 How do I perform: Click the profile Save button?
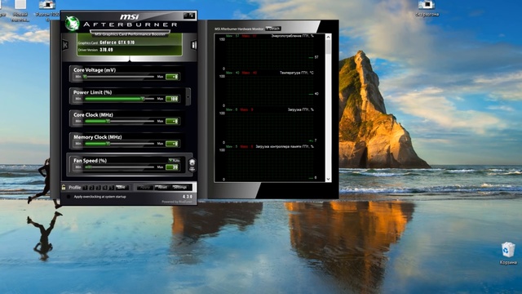click(122, 188)
